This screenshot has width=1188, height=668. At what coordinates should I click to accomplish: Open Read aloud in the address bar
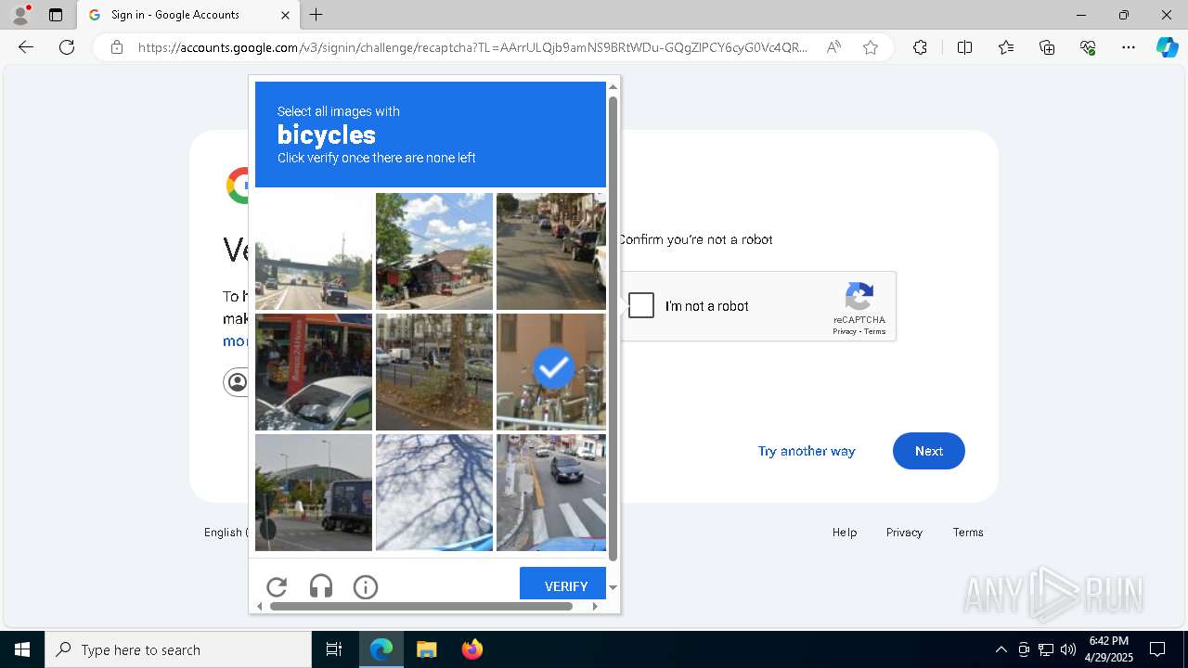click(x=833, y=47)
